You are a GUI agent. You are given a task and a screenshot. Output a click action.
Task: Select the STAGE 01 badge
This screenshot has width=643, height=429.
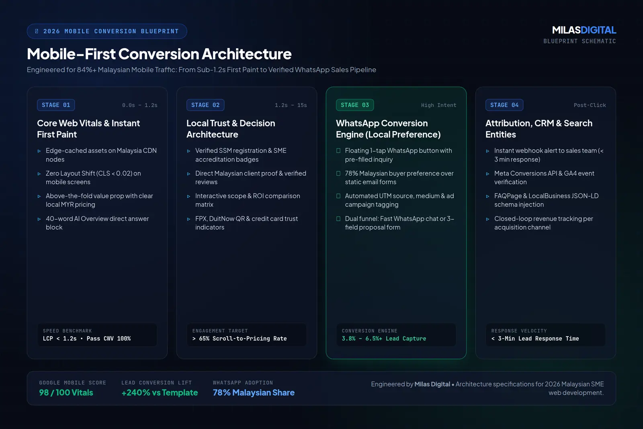tap(56, 105)
